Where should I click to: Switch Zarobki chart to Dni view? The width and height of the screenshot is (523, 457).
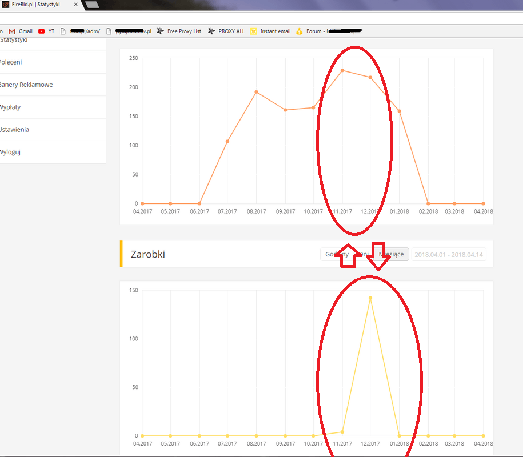364,254
